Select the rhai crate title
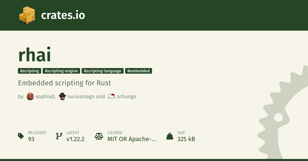The height and width of the screenshot is (161, 308). pos(35,54)
